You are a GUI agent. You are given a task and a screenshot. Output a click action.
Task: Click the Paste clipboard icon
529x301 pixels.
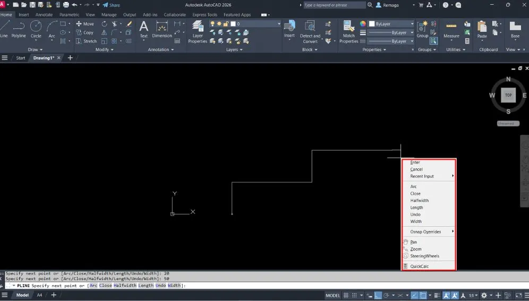(482, 29)
